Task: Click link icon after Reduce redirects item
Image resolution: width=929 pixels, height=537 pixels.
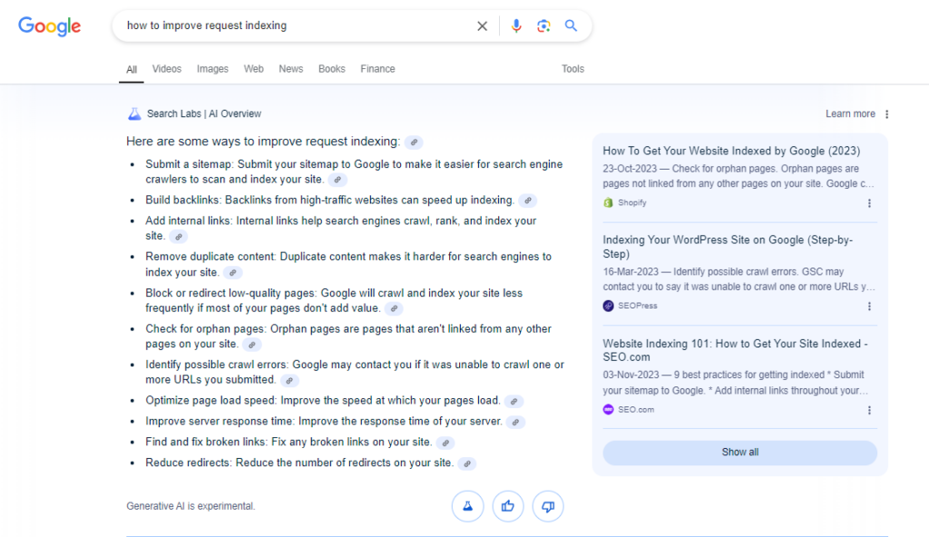Action: 467,464
